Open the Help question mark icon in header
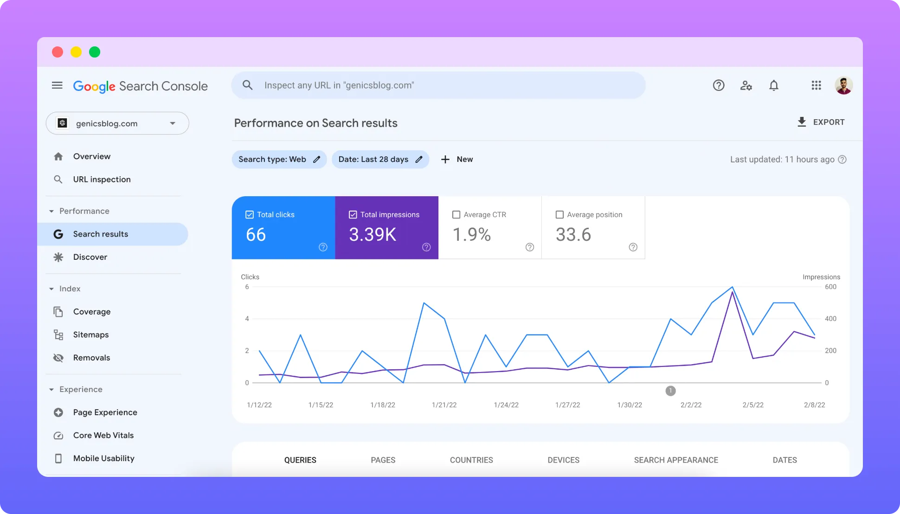This screenshot has height=514, width=900. click(719, 85)
